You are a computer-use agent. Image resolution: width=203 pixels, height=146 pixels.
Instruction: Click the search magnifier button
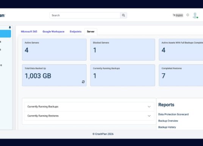tap(123, 16)
